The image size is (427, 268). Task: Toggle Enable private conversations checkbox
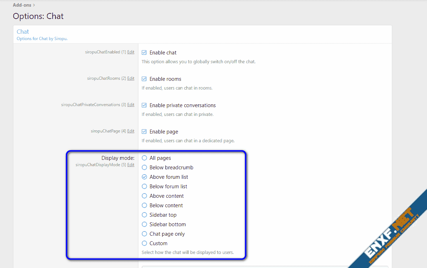[x=144, y=105]
